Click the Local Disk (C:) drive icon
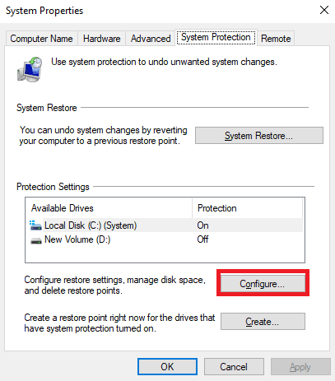Screen dimensions: 335x381 click(x=35, y=225)
